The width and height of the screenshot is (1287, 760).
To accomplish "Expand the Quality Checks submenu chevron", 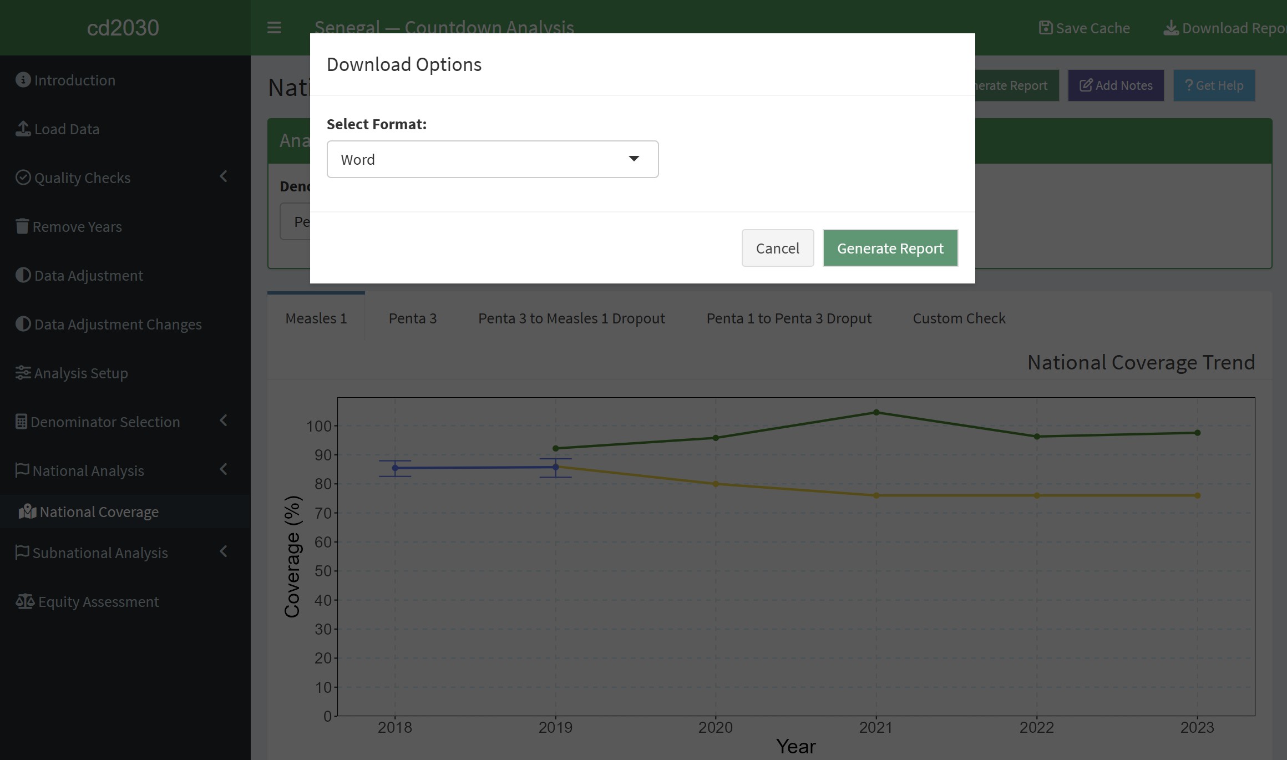I will 224,176.
